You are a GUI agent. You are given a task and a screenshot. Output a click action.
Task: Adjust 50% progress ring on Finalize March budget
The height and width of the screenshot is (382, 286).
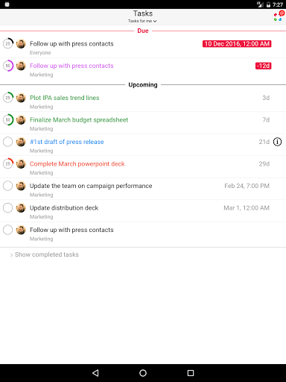(7, 120)
